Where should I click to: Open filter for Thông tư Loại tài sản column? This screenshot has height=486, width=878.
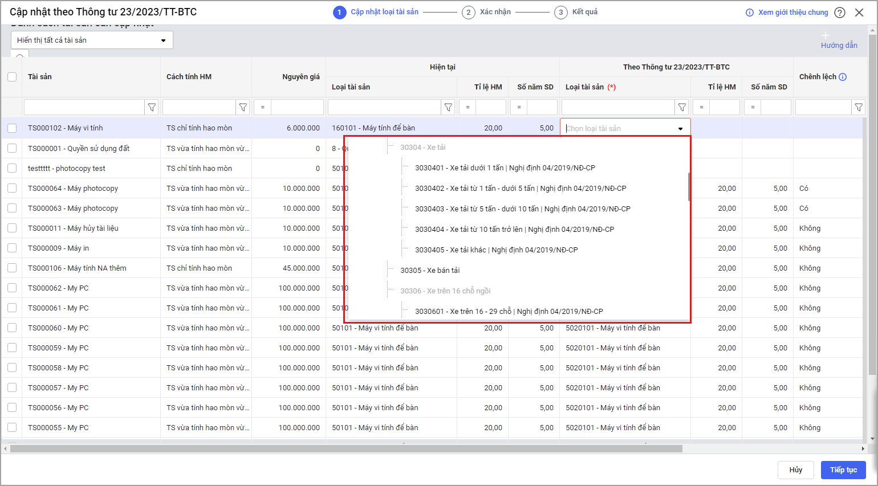tap(682, 107)
